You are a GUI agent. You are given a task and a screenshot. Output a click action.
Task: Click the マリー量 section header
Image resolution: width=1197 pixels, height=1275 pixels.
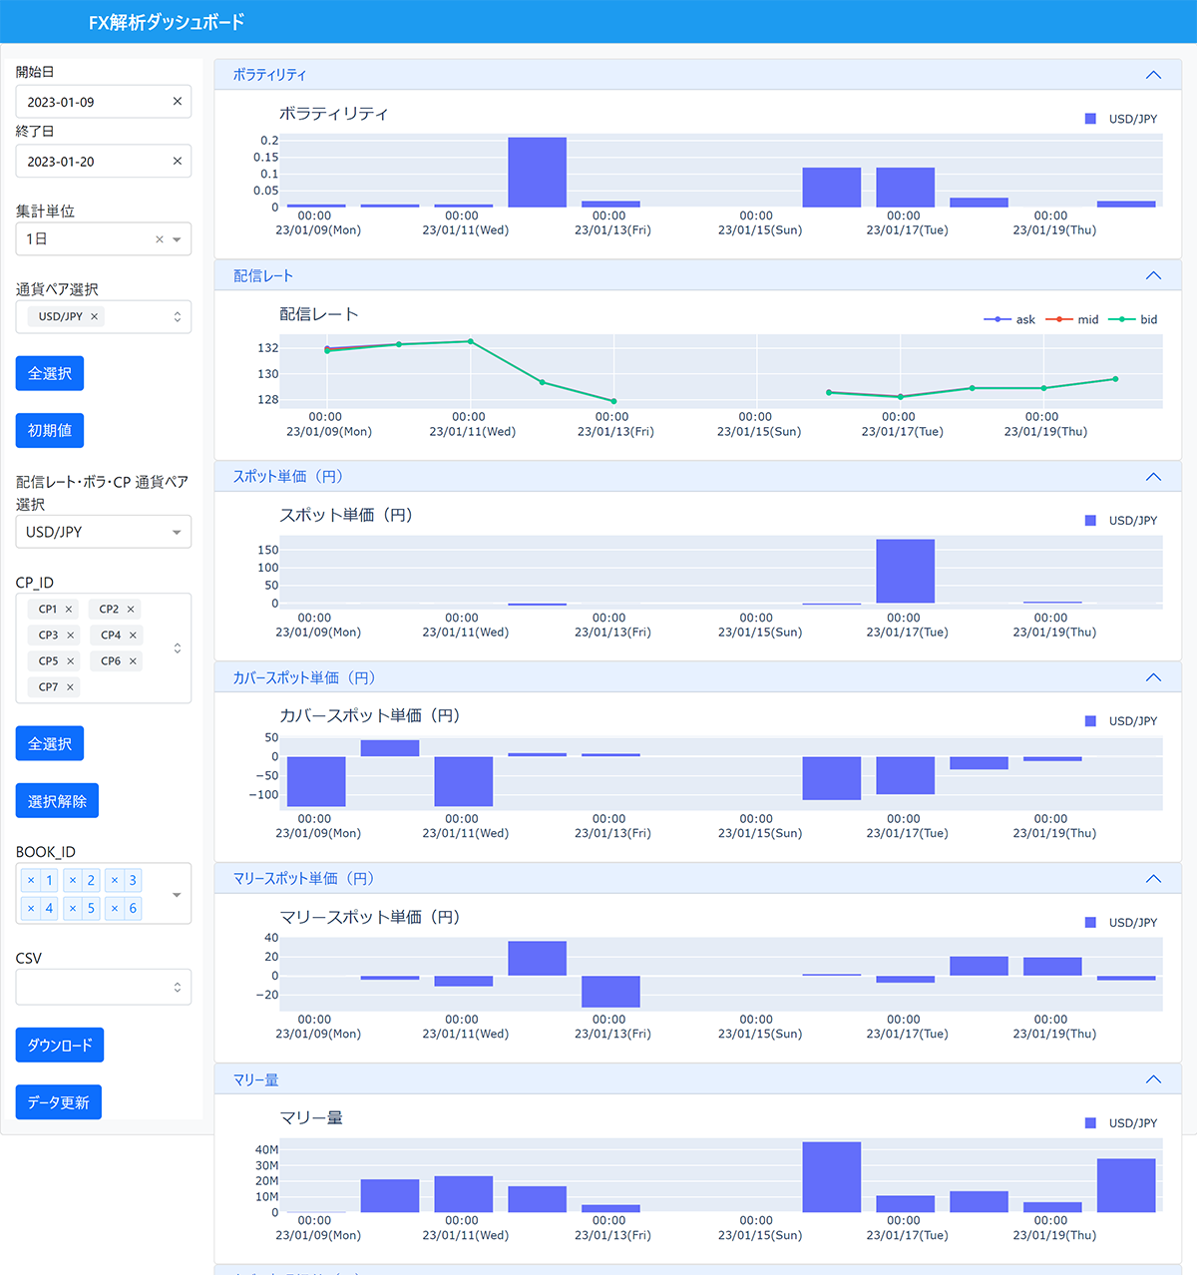tap(256, 1079)
